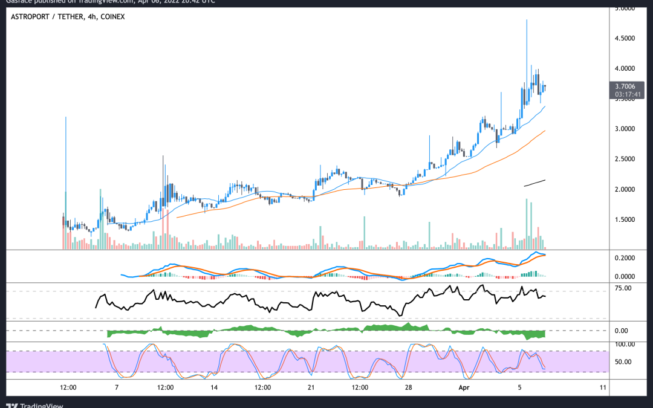Click the 3.0000 price axis label
The height and width of the screenshot is (408, 653).
[x=625, y=129]
